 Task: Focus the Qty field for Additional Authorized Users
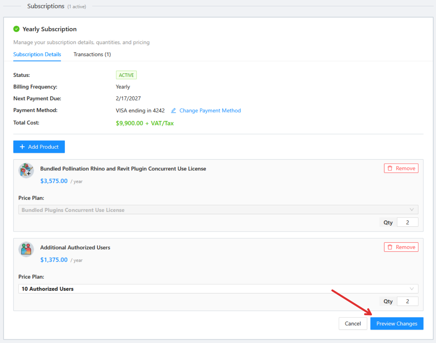point(407,301)
